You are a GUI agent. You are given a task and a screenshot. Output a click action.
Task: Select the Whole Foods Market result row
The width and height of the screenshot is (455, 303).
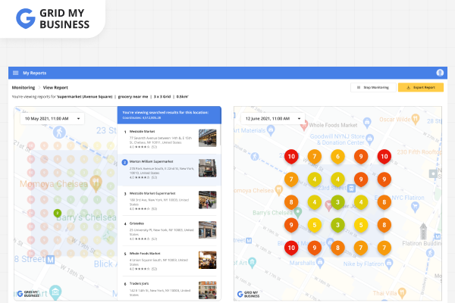[x=169, y=261]
